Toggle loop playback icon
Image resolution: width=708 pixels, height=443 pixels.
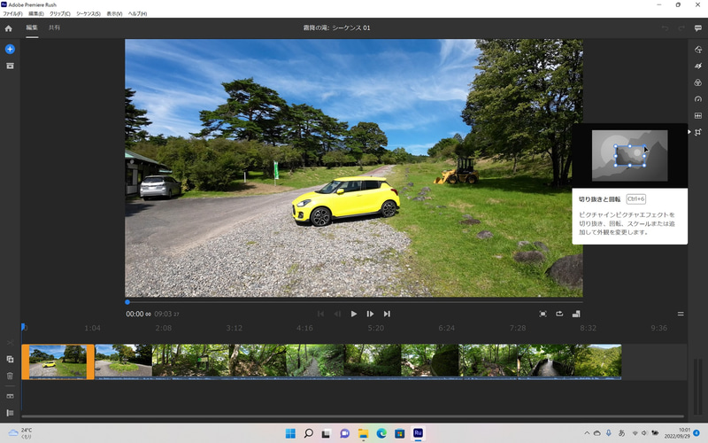click(x=559, y=314)
